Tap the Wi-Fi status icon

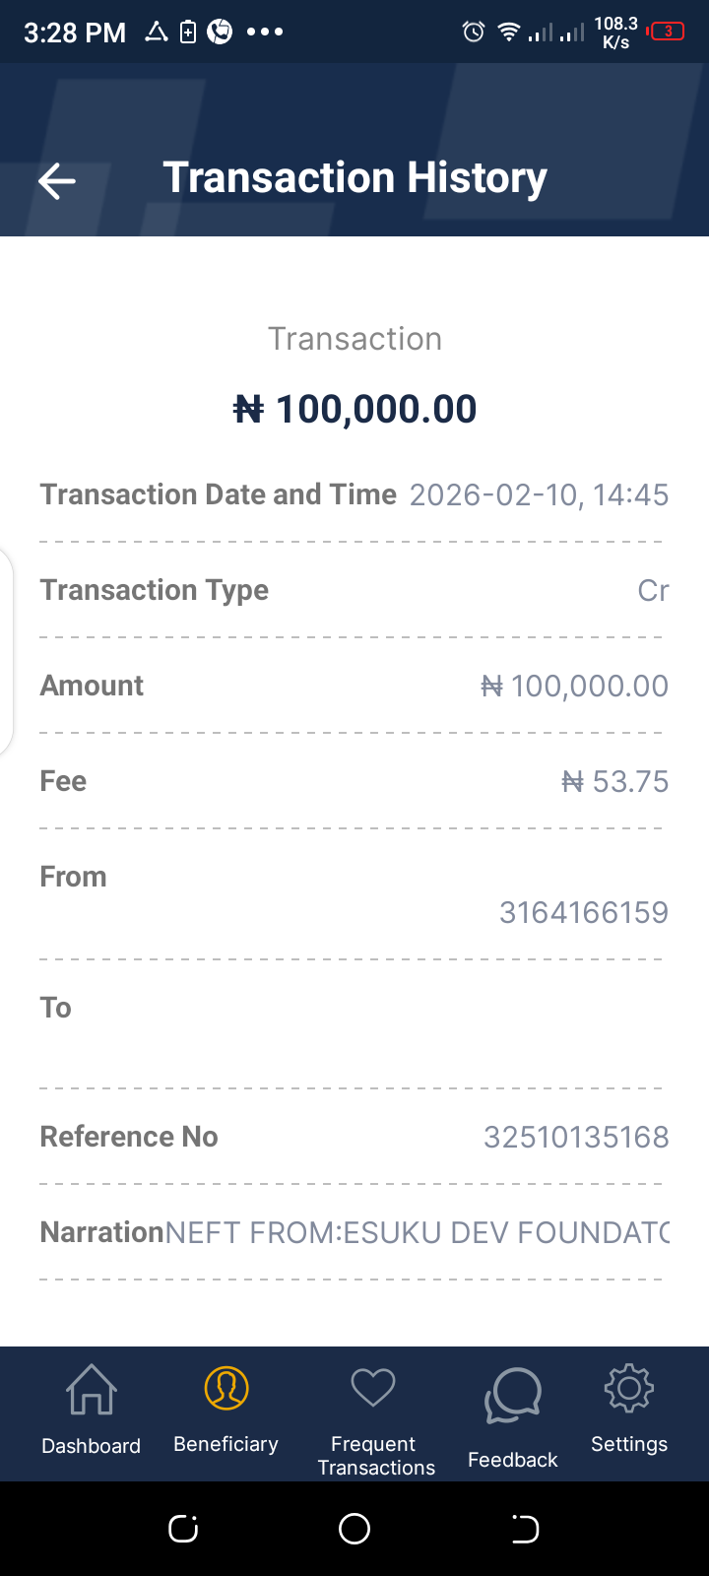pyautogui.click(x=508, y=33)
